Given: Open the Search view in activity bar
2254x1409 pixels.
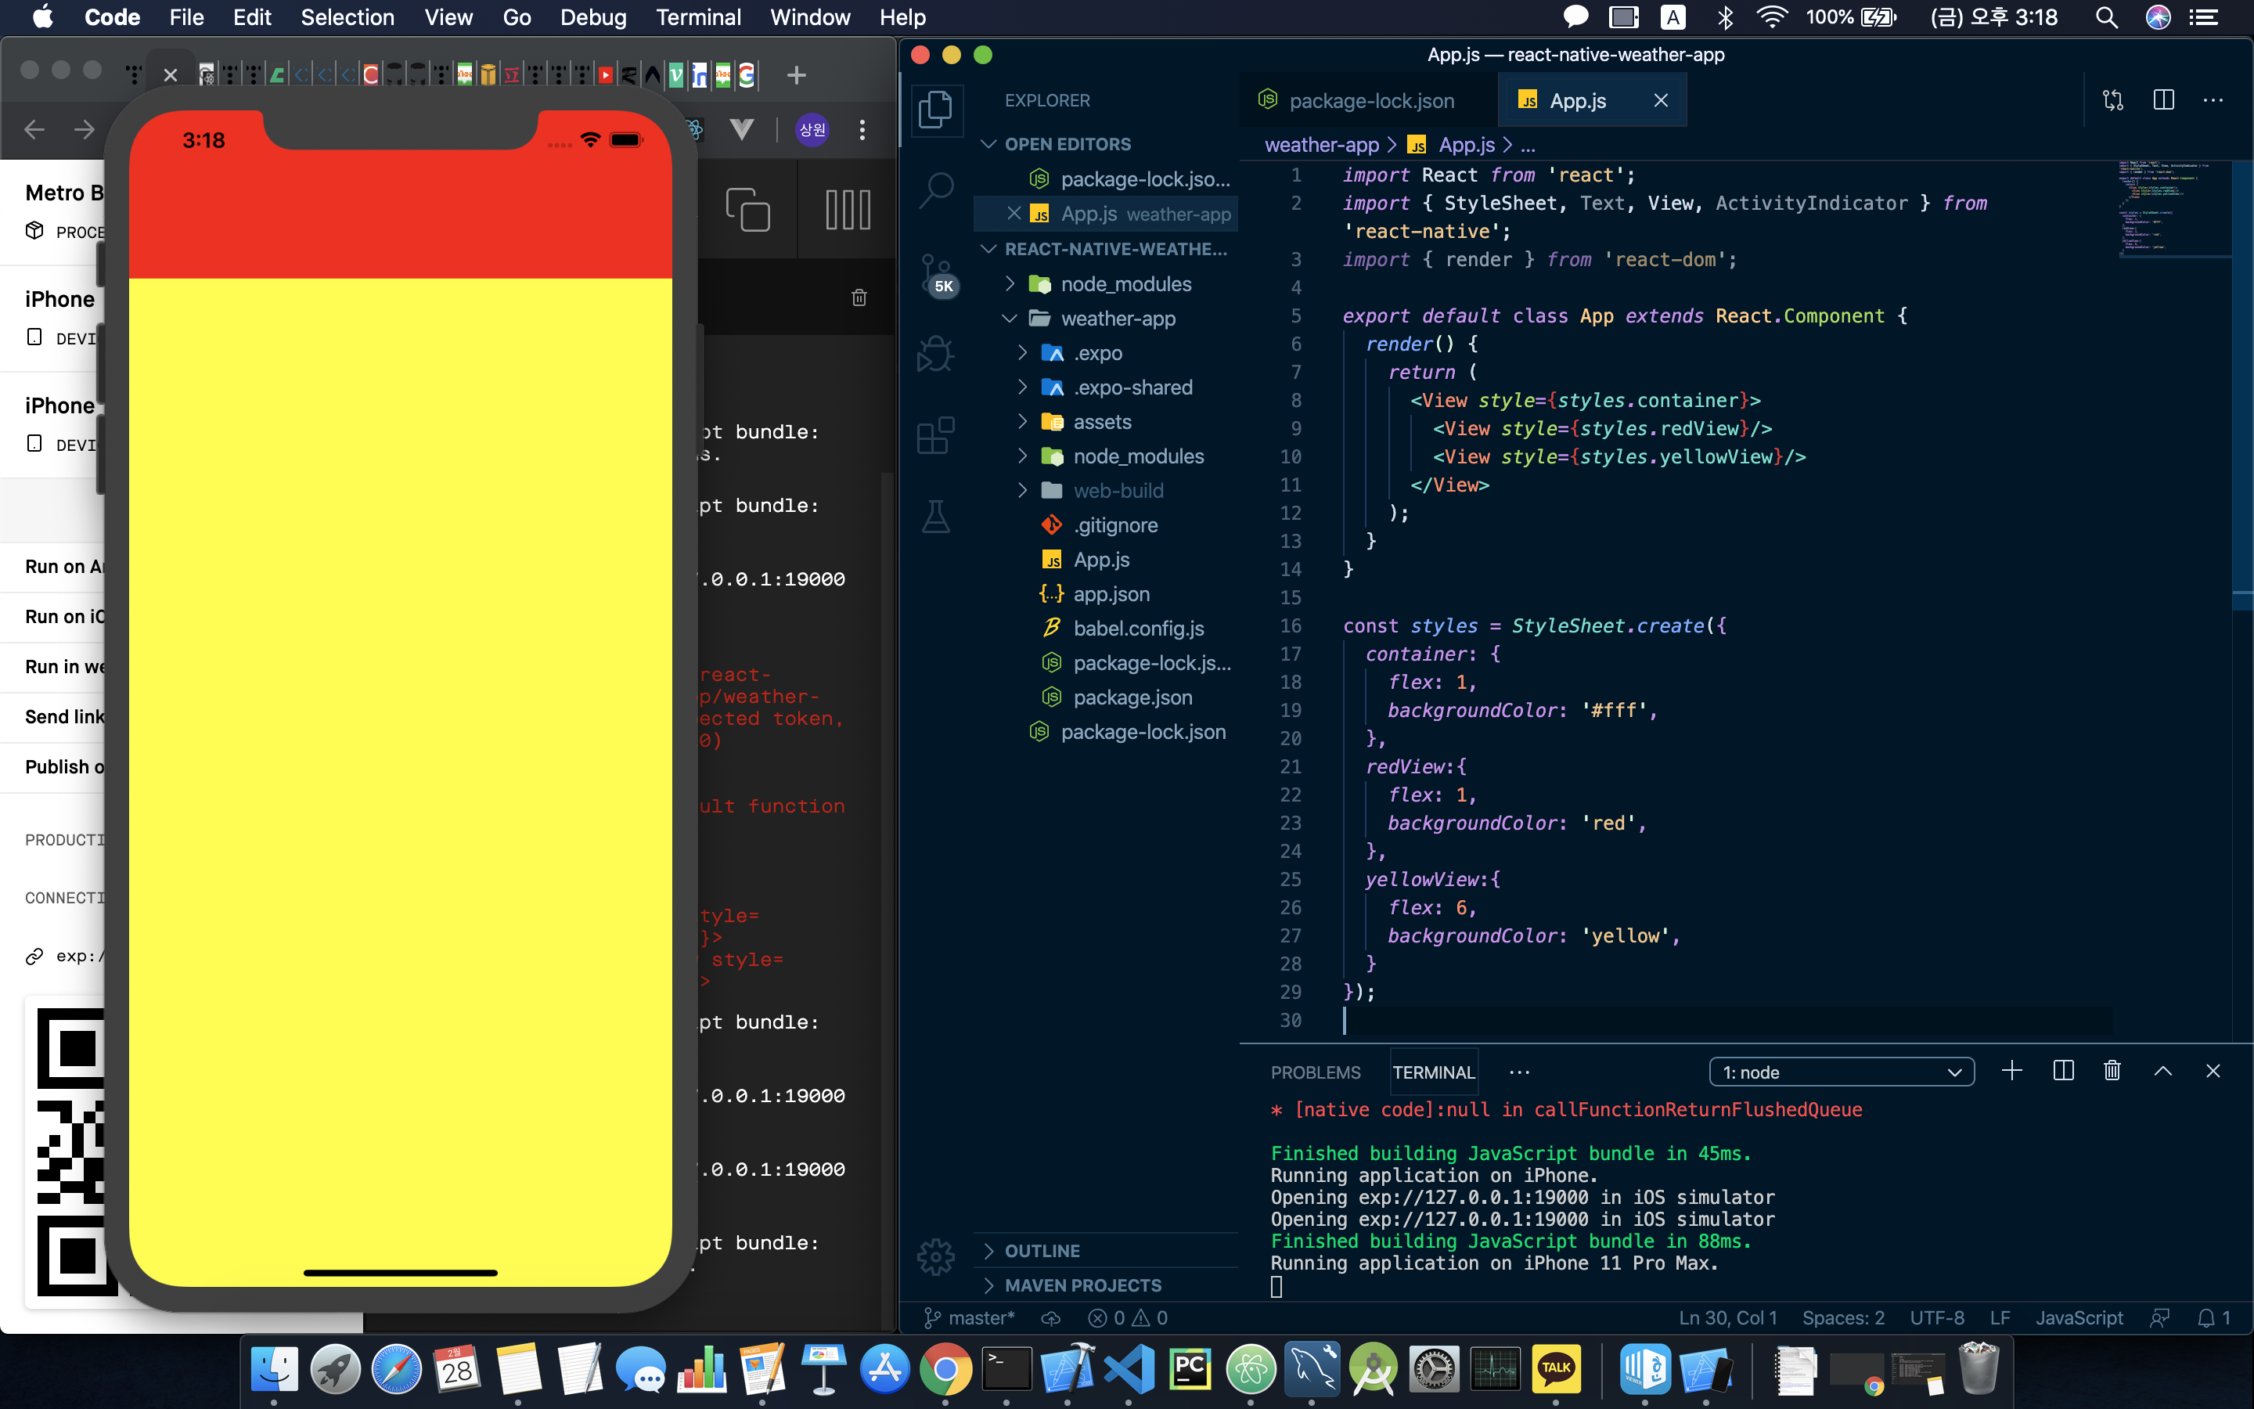Looking at the screenshot, I should click(935, 189).
